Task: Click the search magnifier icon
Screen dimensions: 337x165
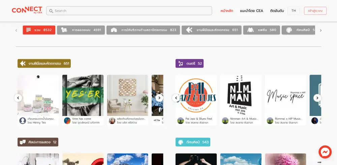Action: 51,11
